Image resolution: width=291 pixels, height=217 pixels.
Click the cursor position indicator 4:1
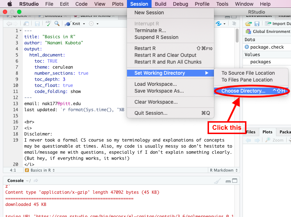coord(13,170)
